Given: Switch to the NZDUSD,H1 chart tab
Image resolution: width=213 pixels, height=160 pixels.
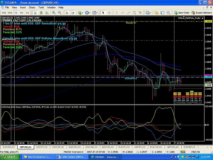Looking at the screenshot, I should point(108,147).
